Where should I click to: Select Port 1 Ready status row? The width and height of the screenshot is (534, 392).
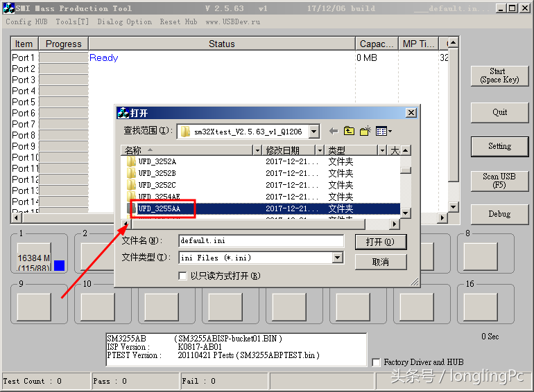tap(230, 57)
